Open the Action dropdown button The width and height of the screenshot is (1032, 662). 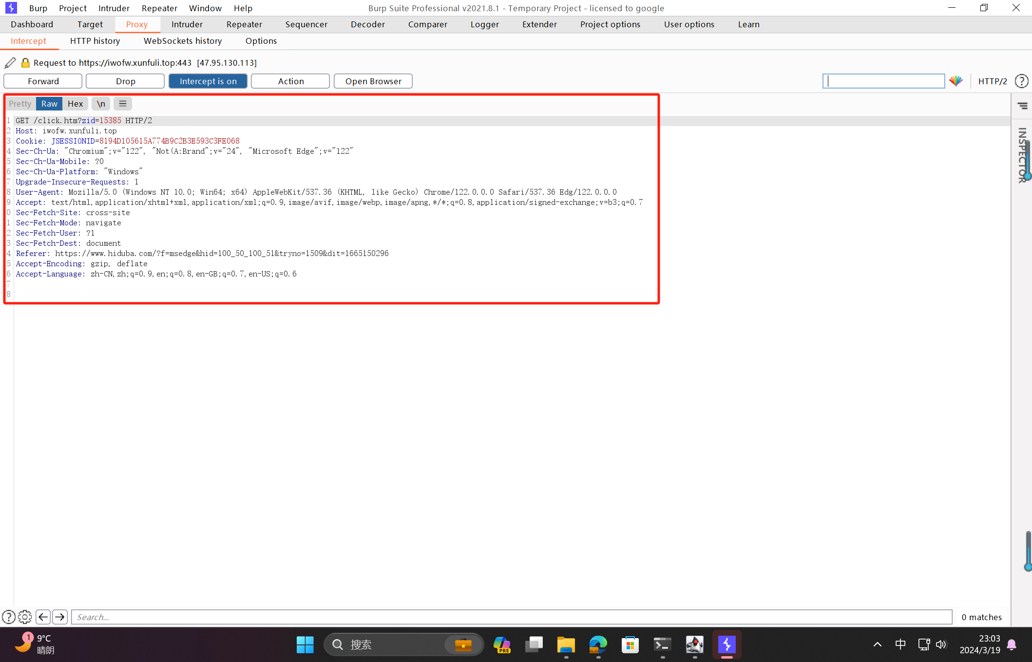click(x=290, y=81)
